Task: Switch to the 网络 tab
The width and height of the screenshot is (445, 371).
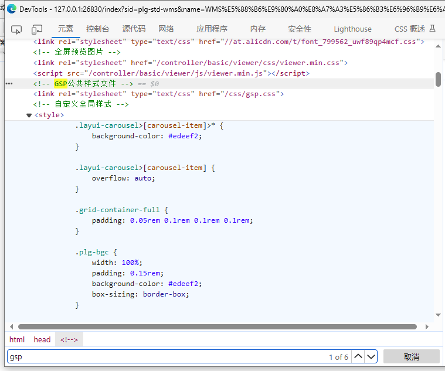Action: click(x=166, y=29)
